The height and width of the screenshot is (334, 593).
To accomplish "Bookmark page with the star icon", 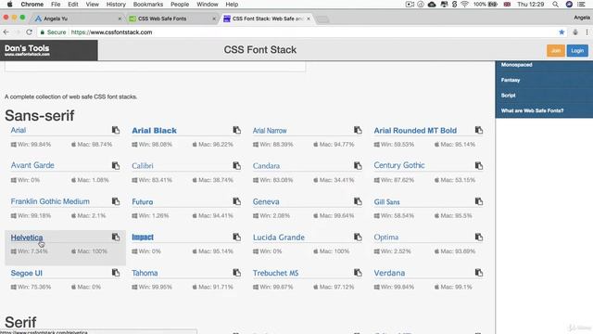I will (x=561, y=32).
